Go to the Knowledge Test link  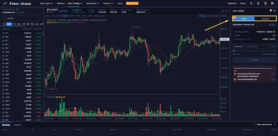point(273,79)
